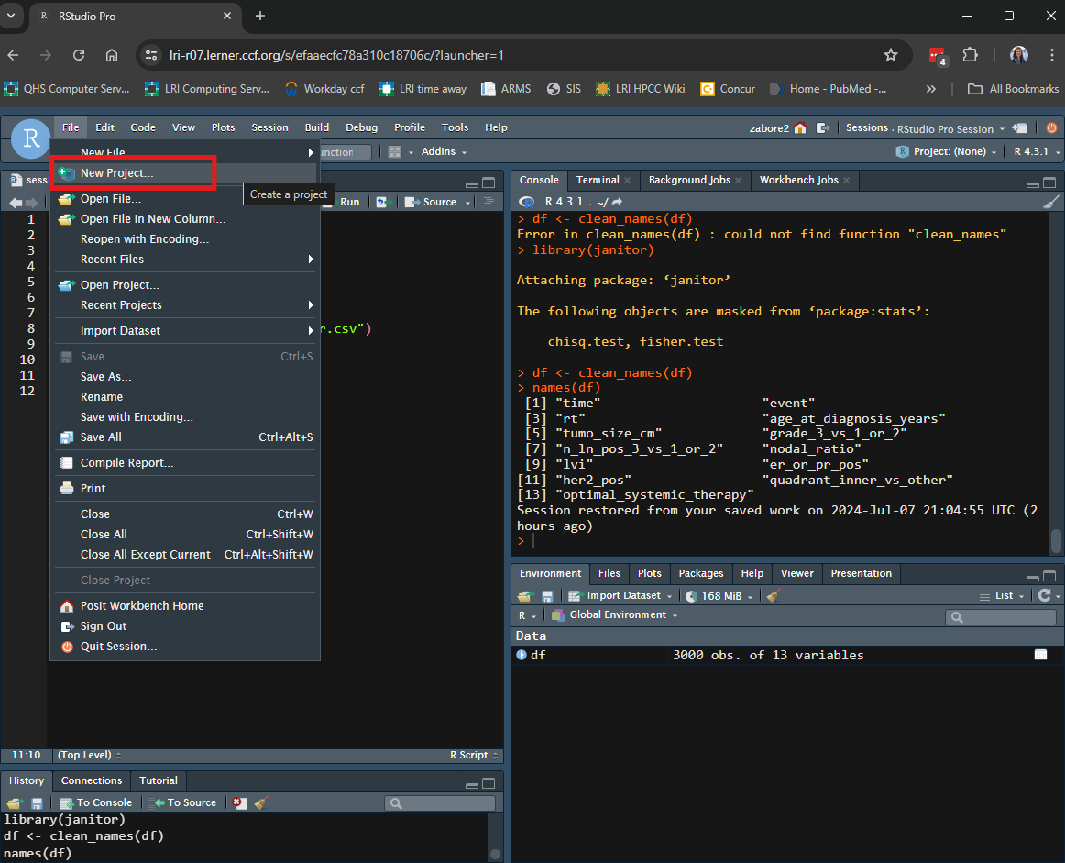1065x863 pixels.
Task: Open the Global Environment dropdown
Action: click(615, 615)
